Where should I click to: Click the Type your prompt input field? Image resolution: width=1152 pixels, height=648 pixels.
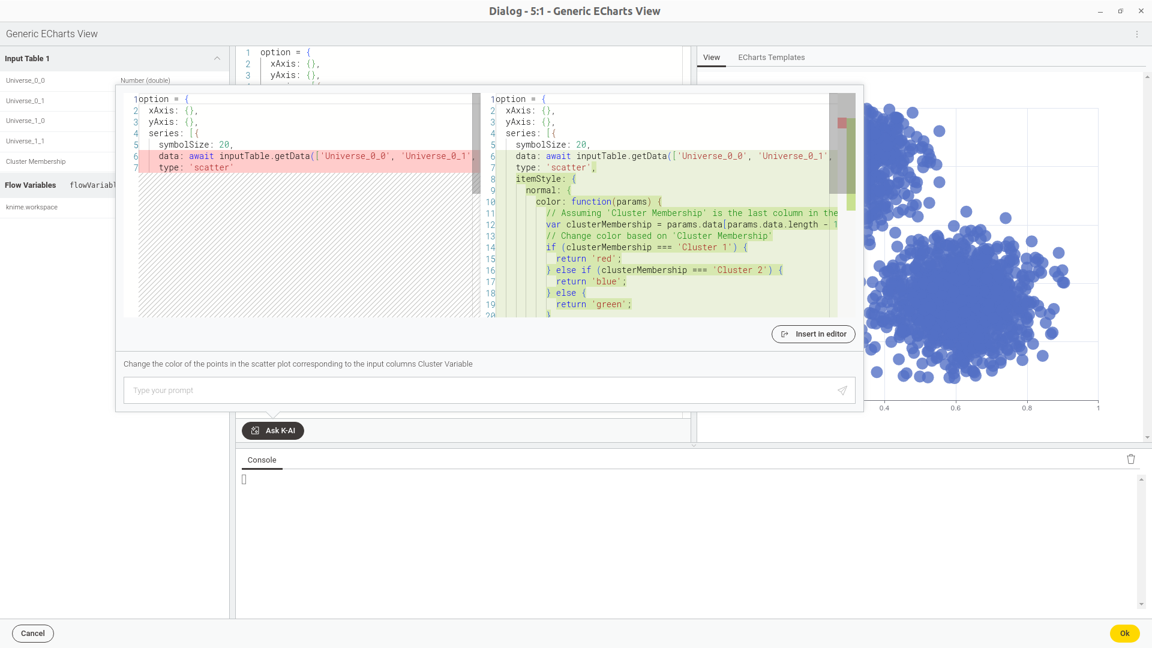click(484, 389)
